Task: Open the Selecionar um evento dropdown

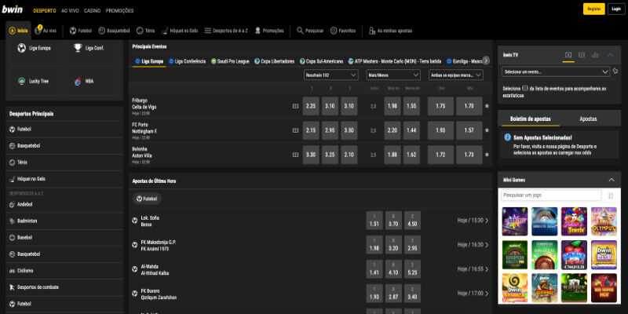Action: [556, 71]
